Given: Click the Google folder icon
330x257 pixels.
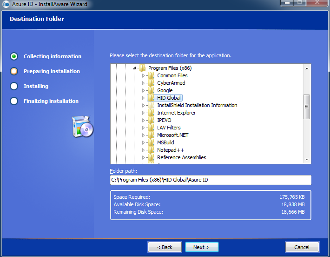Looking at the screenshot, I should click(151, 90).
